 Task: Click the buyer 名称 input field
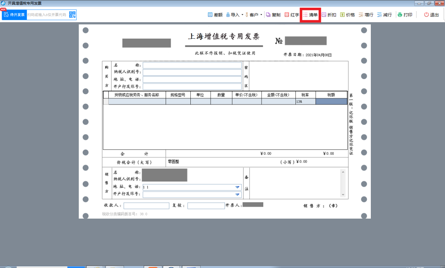click(192, 65)
